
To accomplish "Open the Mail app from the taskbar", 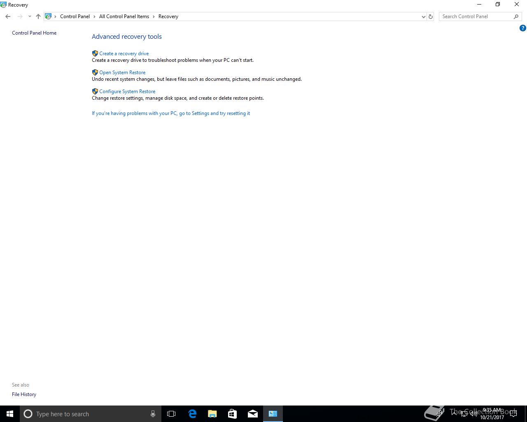I will coord(253,414).
